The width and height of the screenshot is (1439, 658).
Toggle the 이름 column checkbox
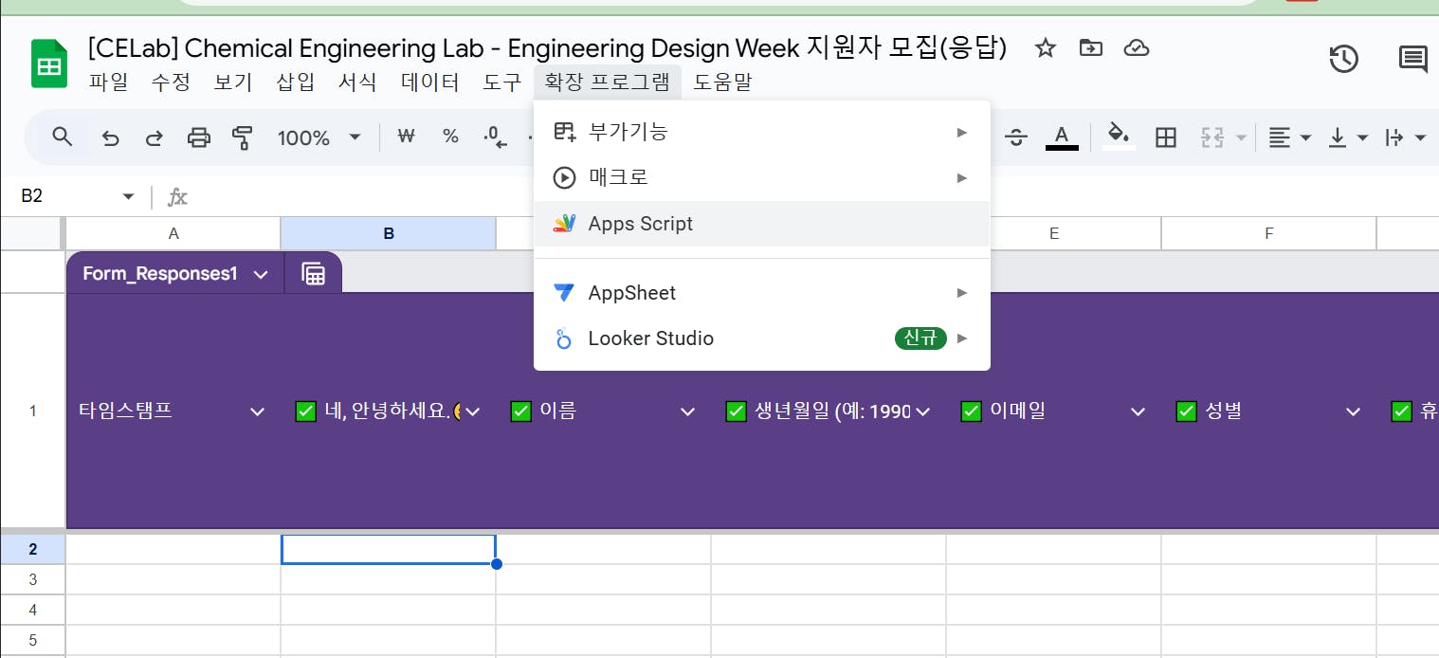click(520, 411)
